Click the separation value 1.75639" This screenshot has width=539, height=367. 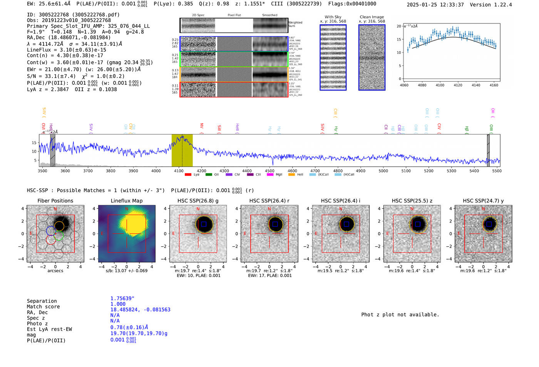[x=122, y=298]
